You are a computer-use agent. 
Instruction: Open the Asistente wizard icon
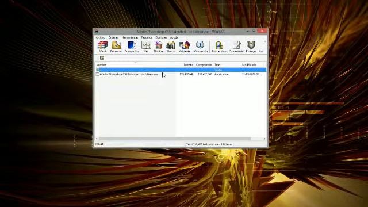(185, 47)
